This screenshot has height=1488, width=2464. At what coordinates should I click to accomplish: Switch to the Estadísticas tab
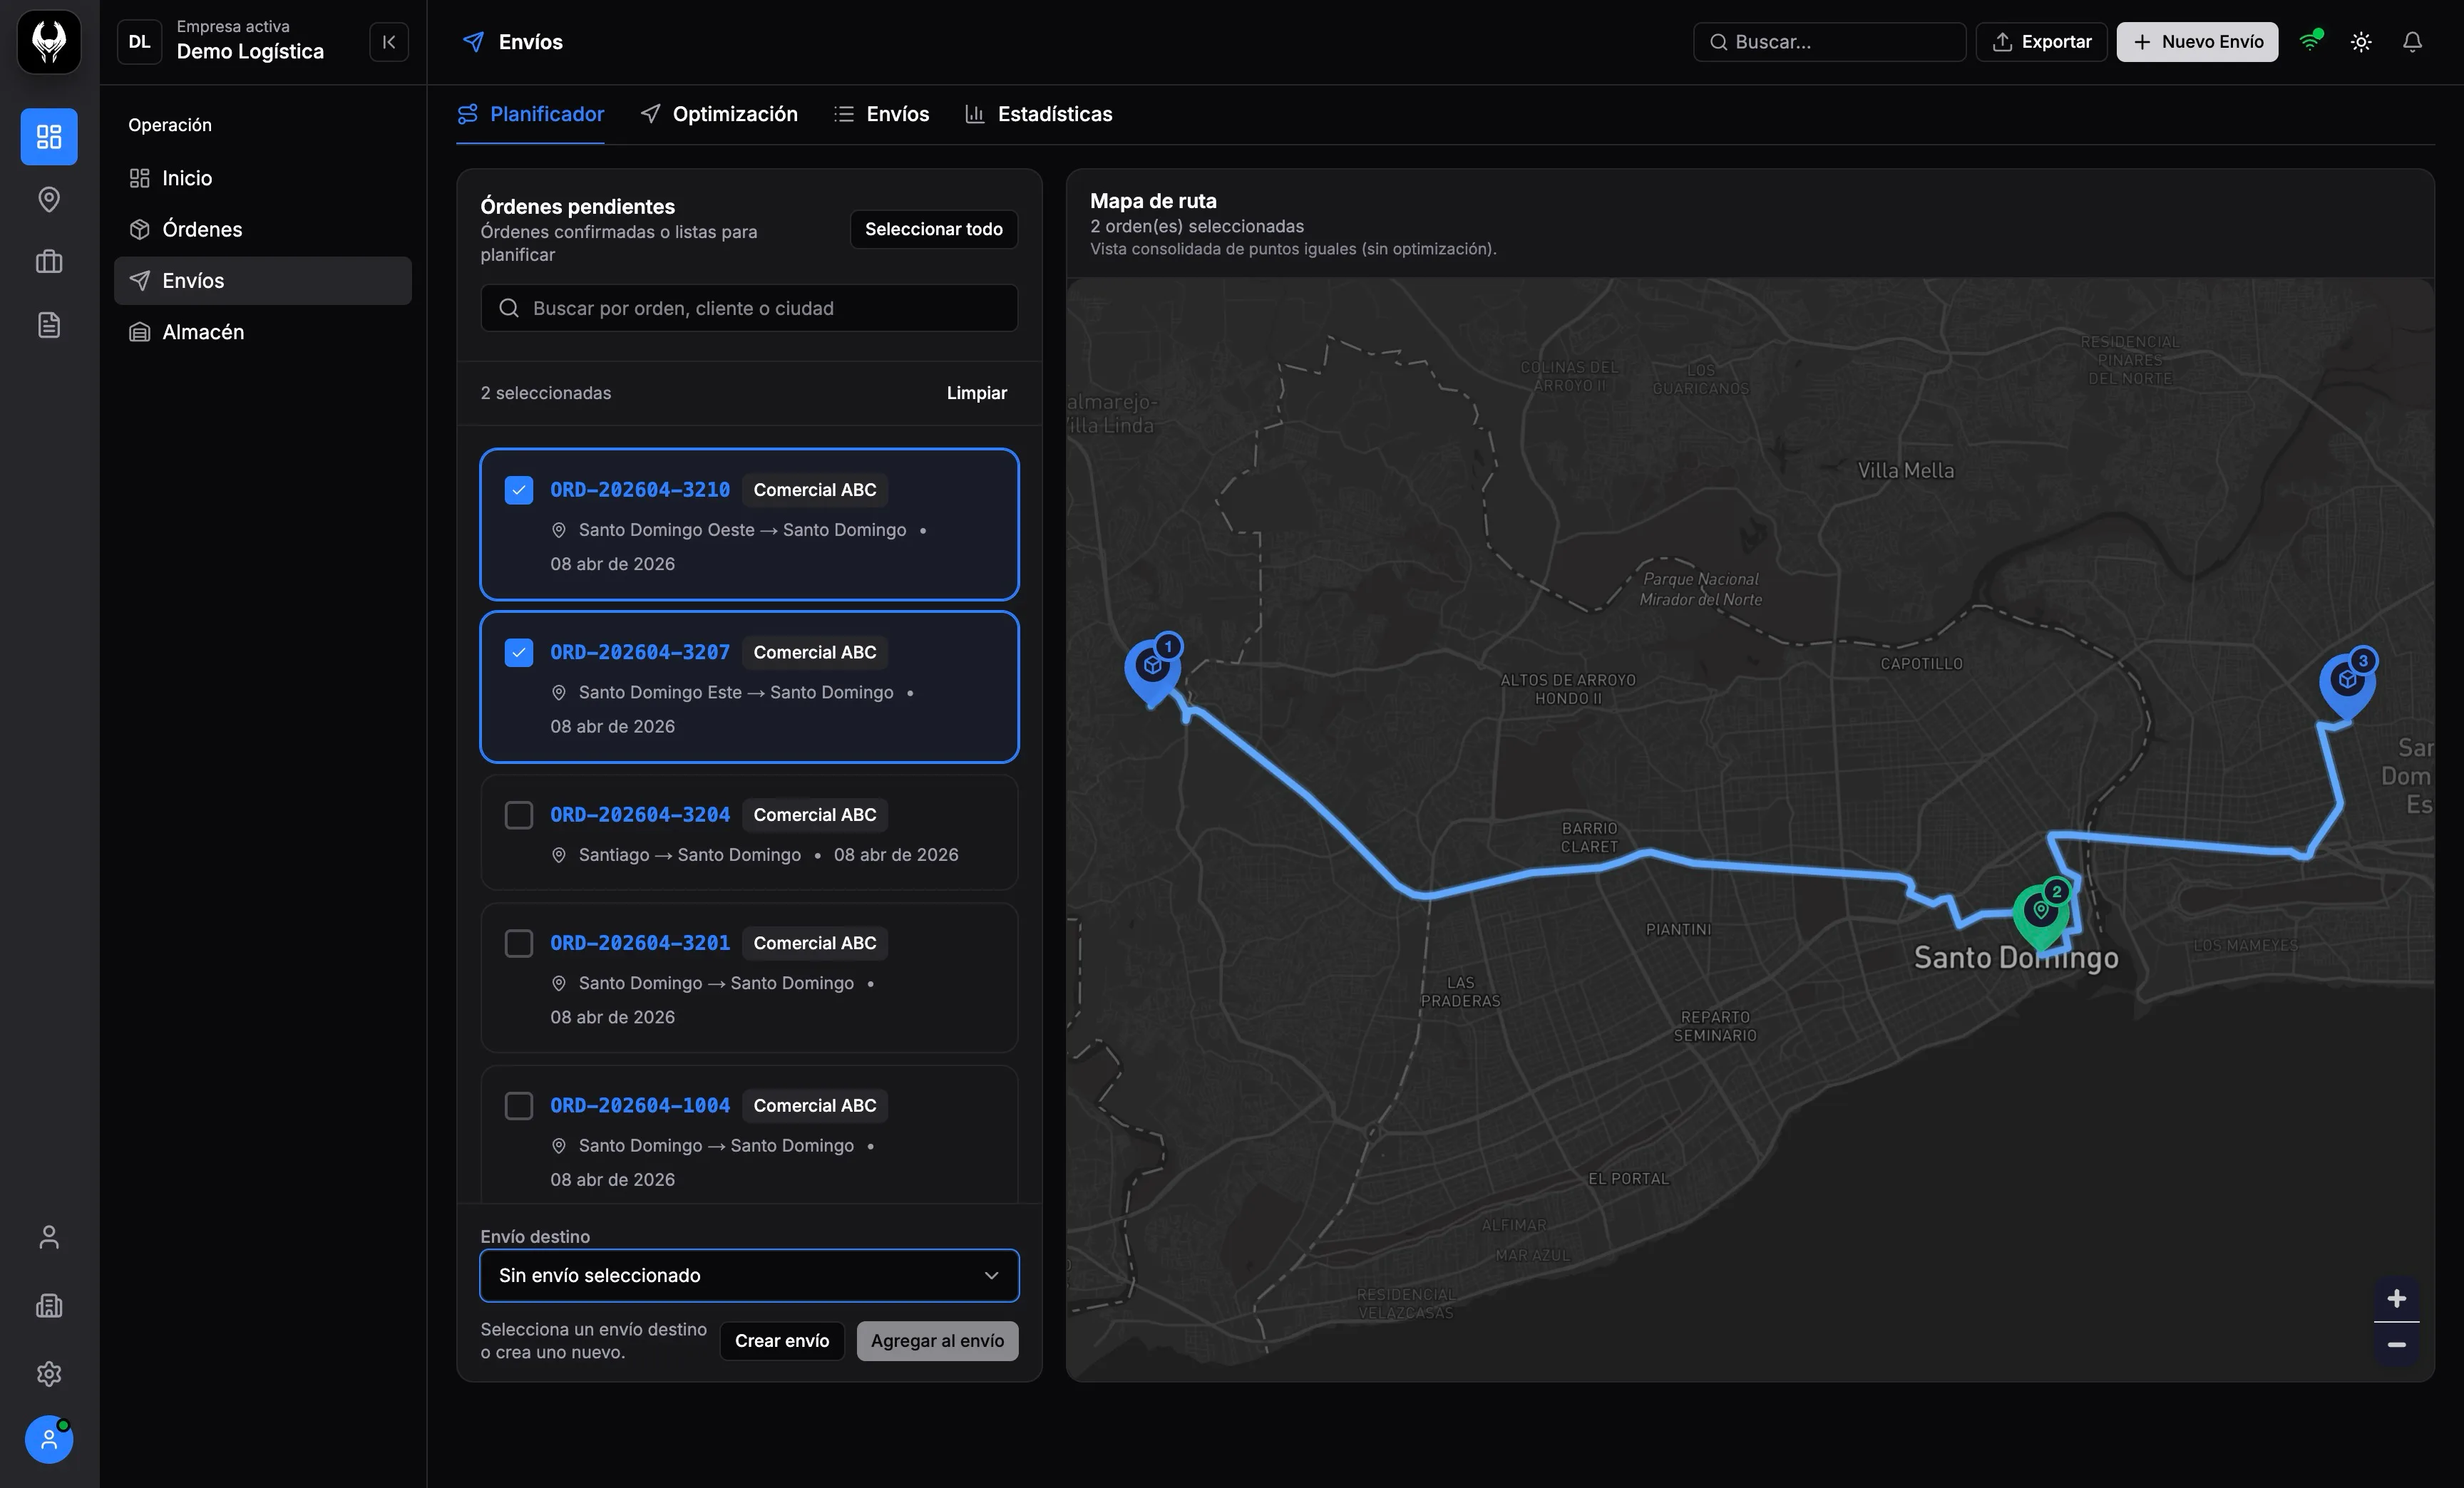(x=1038, y=114)
